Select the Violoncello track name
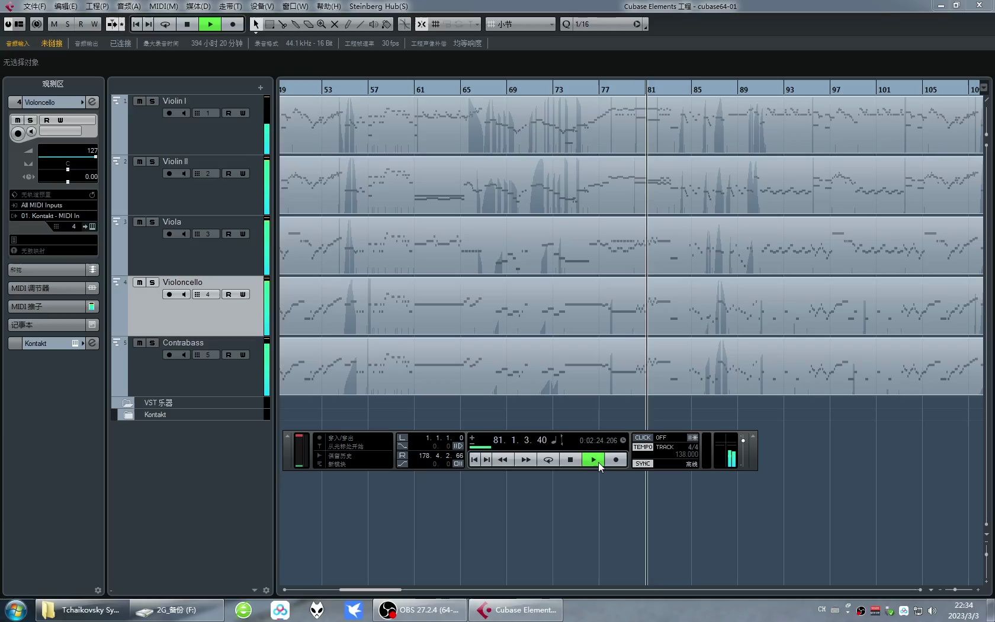 point(182,283)
